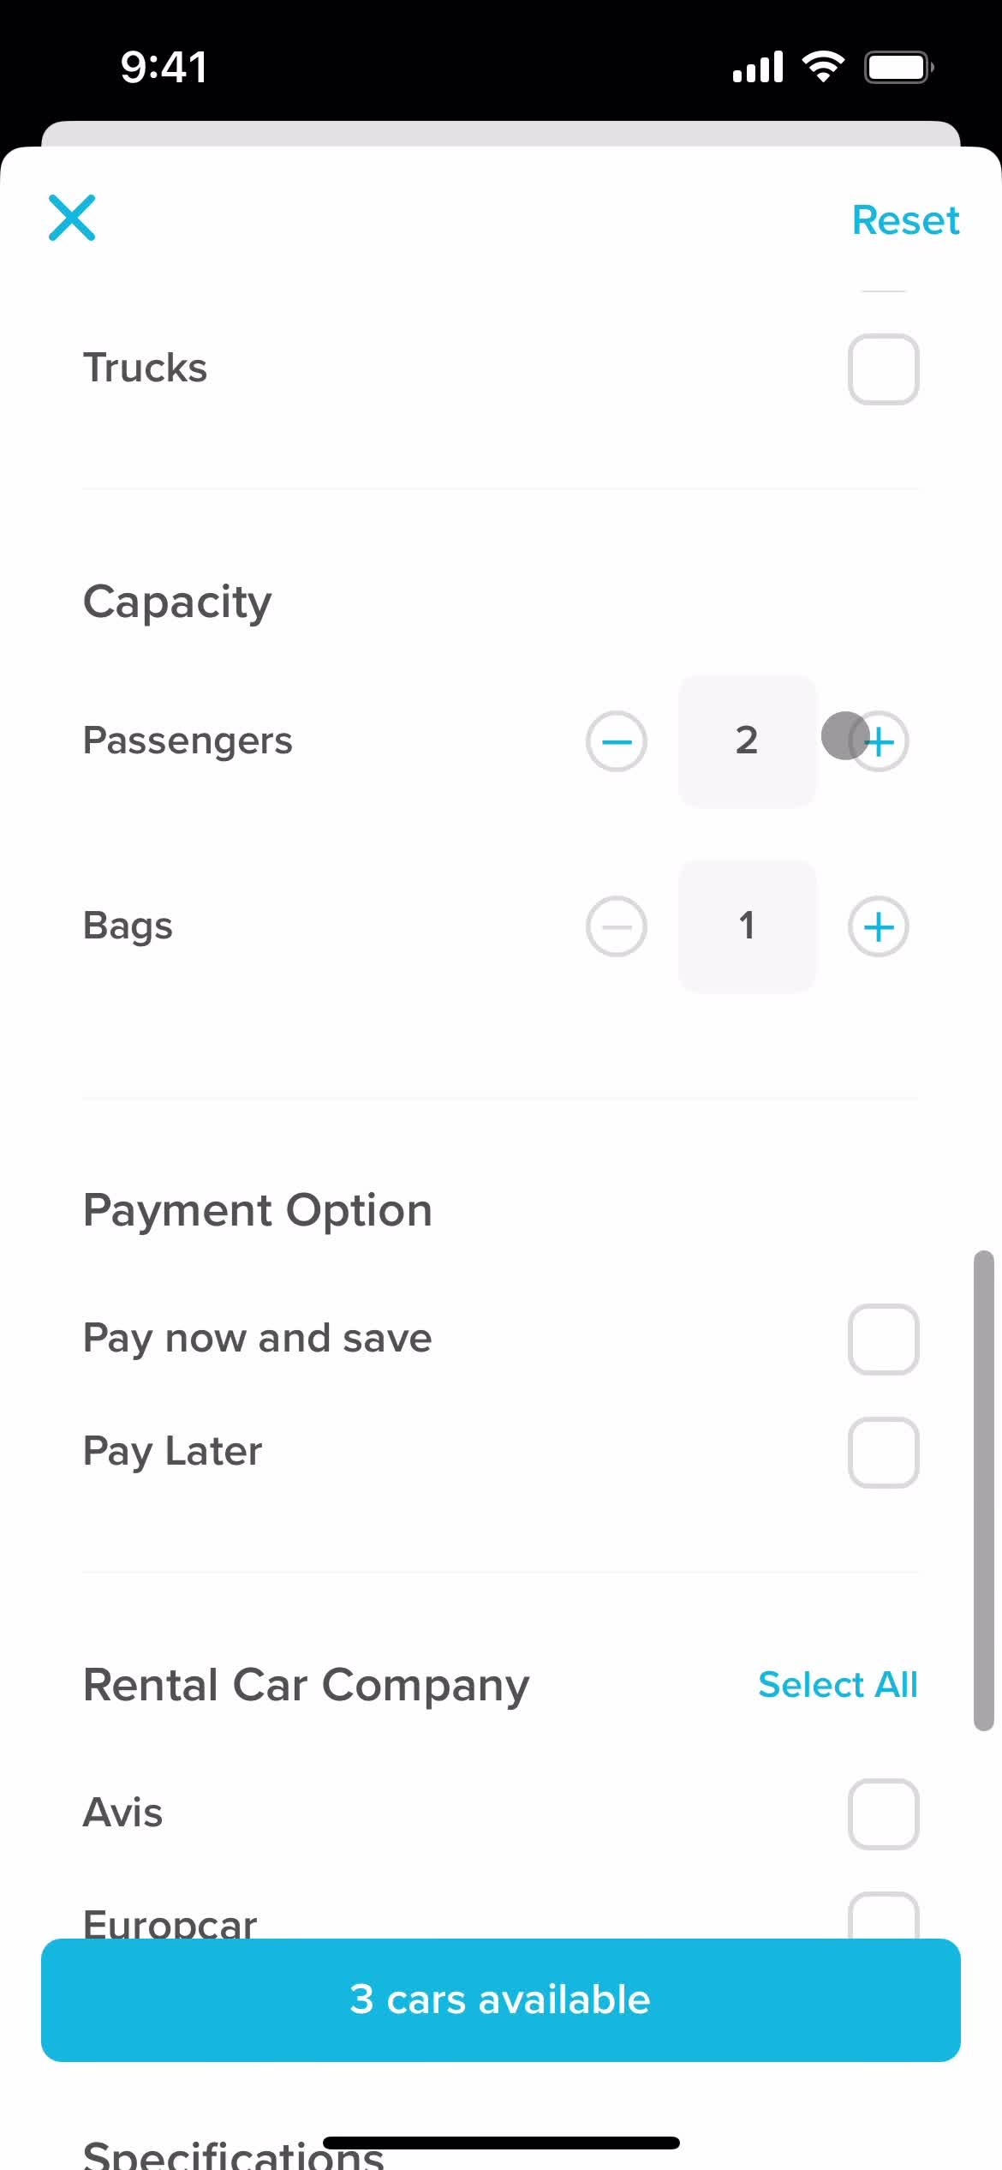Screen dimensions: 1002x2170
Task: Check the Avis company checkbox
Action: (x=883, y=1814)
